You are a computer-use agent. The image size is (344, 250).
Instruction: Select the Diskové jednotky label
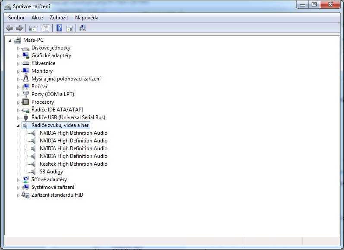(51, 48)
